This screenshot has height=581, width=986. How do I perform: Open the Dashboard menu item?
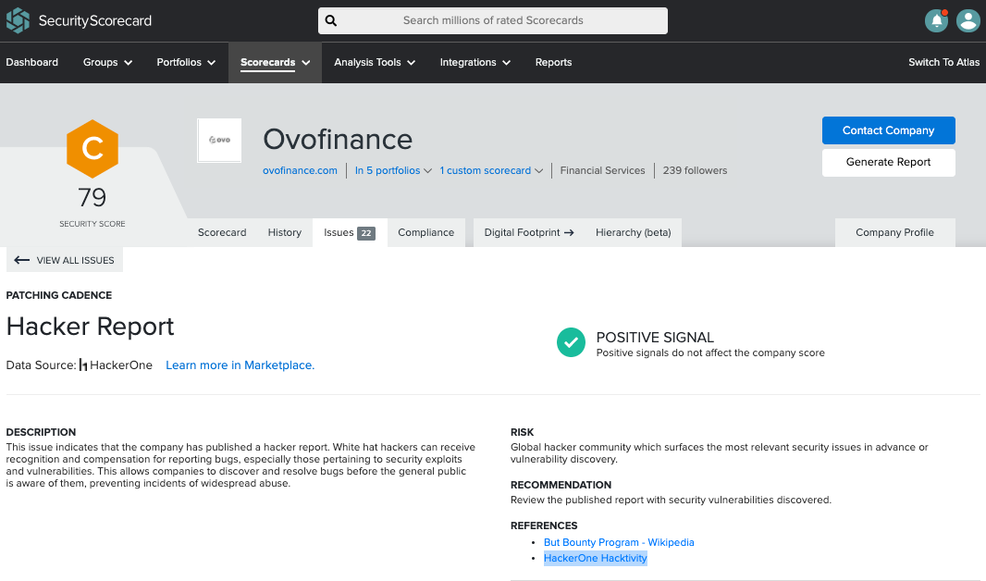coord(32,62)
